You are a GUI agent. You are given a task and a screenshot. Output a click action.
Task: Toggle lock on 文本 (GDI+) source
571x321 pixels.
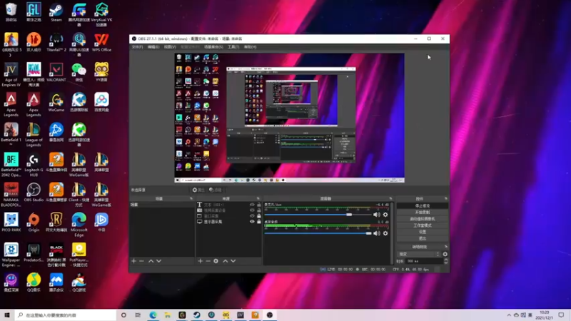(x=259, y=205)
